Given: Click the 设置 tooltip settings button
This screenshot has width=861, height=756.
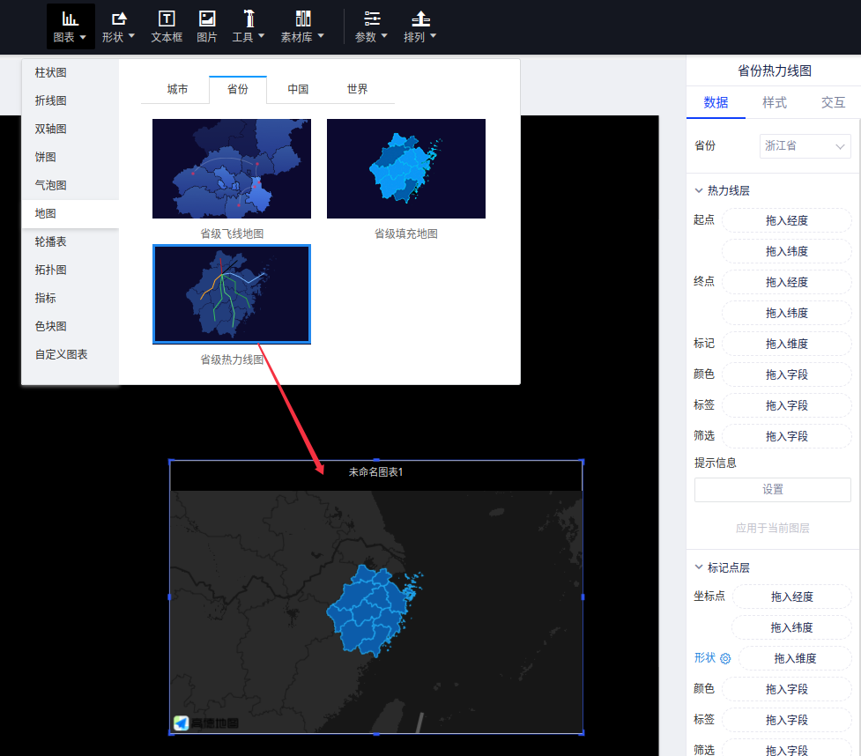Looking at the screenshot, I should (x=772, y=489).
